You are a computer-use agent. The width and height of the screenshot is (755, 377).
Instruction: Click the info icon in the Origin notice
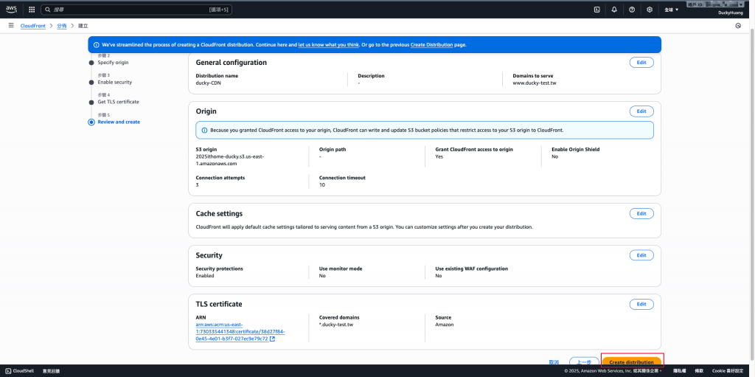205,130
